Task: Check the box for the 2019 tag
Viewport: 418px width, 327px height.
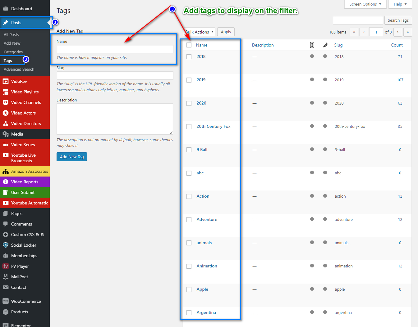Action: click(x=189, y=80)
